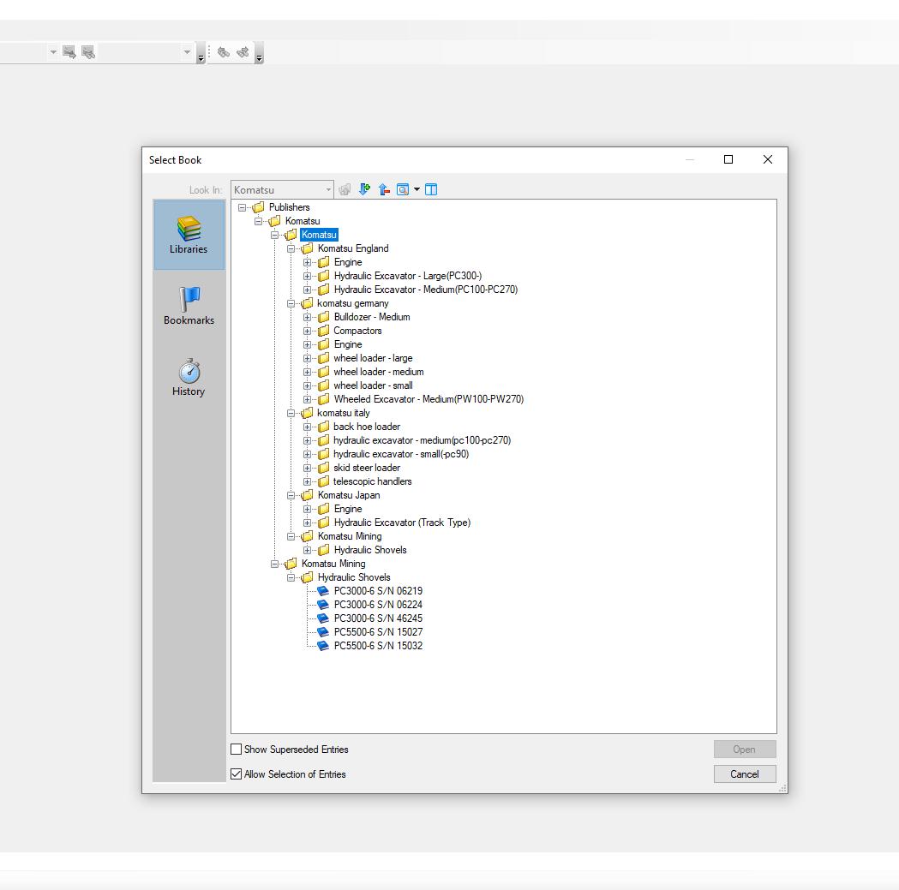This screenshot has width=899, height=890.
Task: Open book PC3000-6 S/N 06219
Action: [378, 591]
